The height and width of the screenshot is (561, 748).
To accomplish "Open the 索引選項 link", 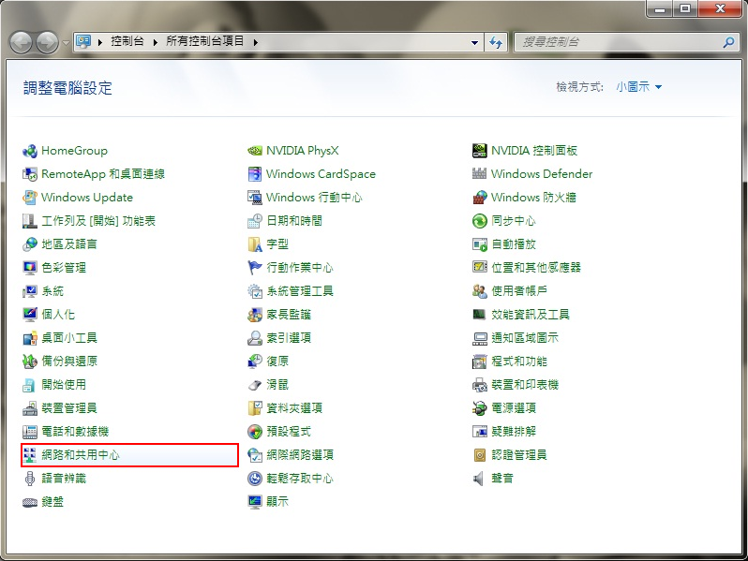I will 289,338.
